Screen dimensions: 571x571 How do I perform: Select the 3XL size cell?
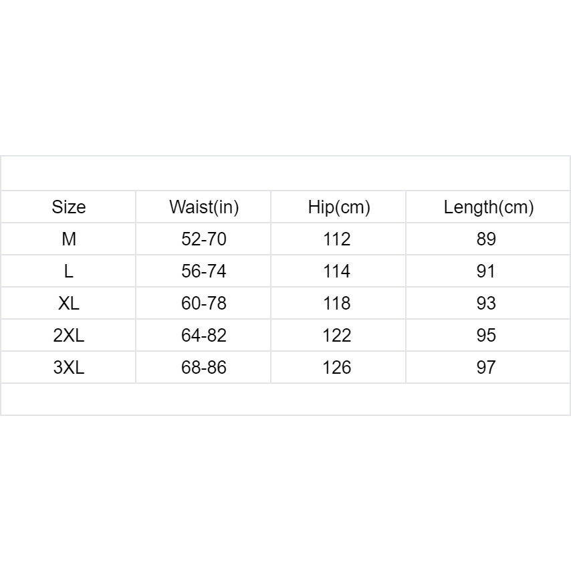click(x=69, y=368)
